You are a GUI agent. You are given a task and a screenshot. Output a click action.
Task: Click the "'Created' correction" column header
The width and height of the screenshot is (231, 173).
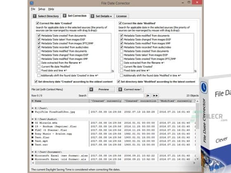tap(140, 101)
